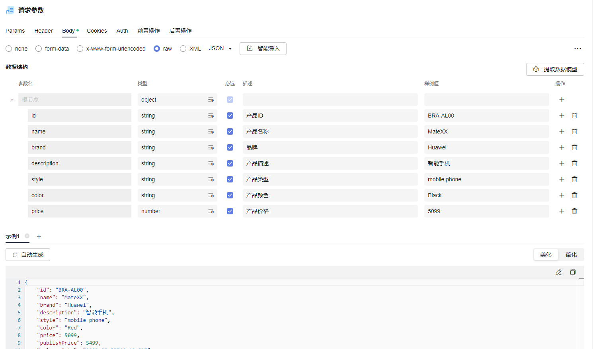Copy the example JSON with the copy icon
This screenshot has width=593, height=349.
573,272
